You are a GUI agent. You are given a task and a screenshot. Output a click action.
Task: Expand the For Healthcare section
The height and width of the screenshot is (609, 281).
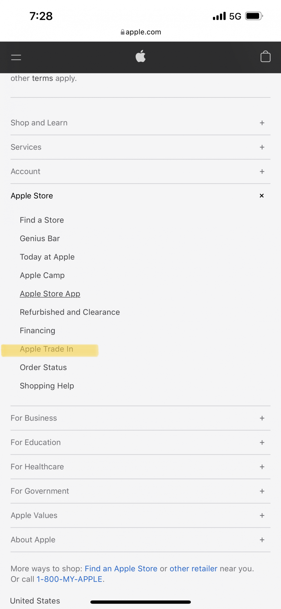262,467
